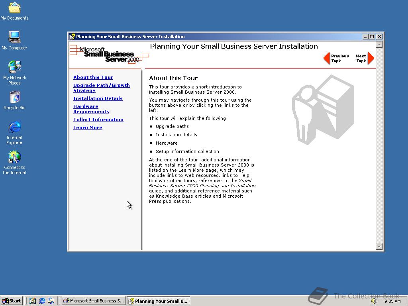Click the 'Hardware' bullet text

click(167, 143)
